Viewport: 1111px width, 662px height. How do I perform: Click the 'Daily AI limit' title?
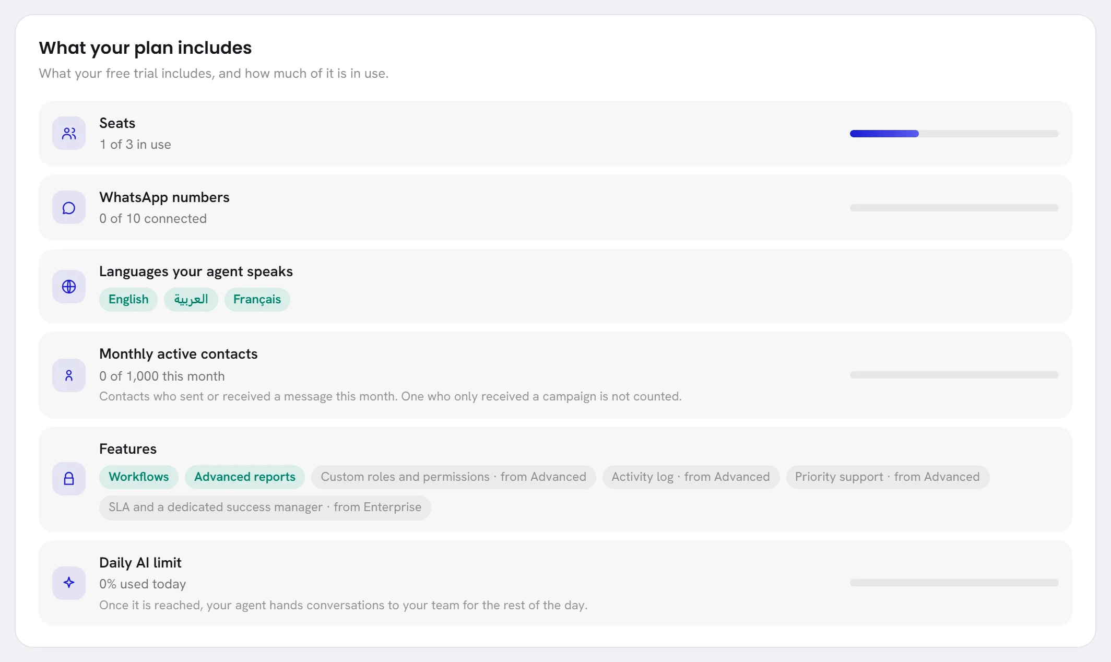pos(140,563)
